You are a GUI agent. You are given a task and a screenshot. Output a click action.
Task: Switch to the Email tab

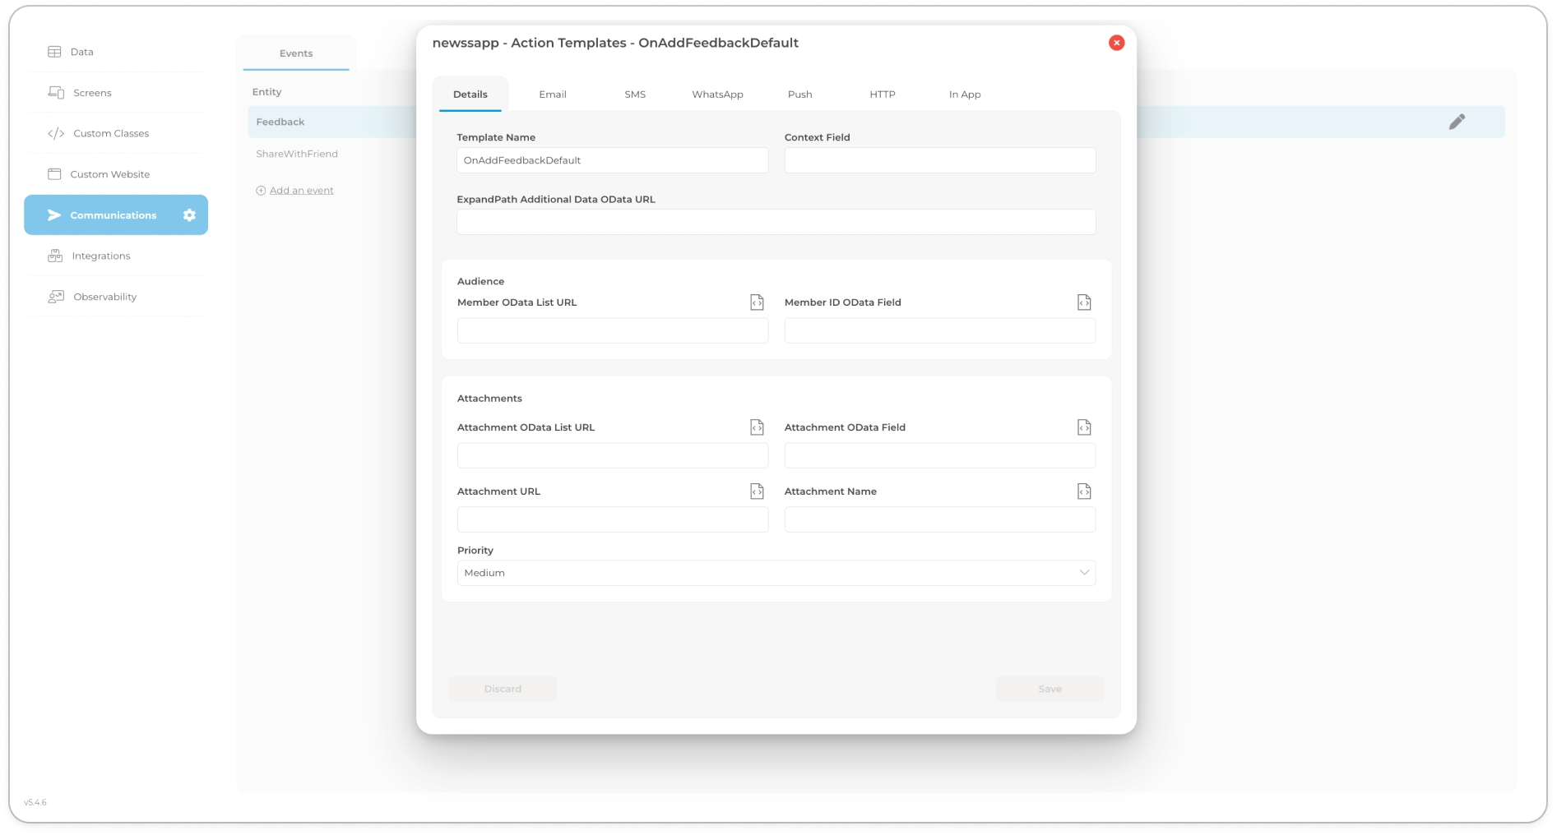click(552, 95)
